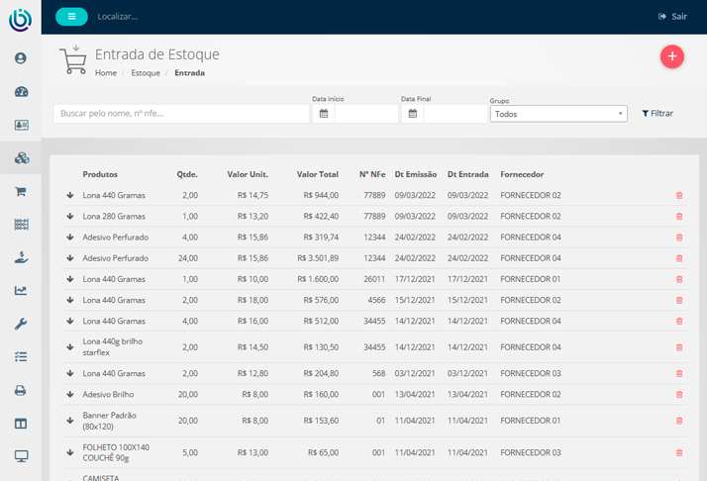Image resolution: width=707 pixels, height=481 pixels.
Task: Click the user profile icon in sidebar
Action: point(21,58)
